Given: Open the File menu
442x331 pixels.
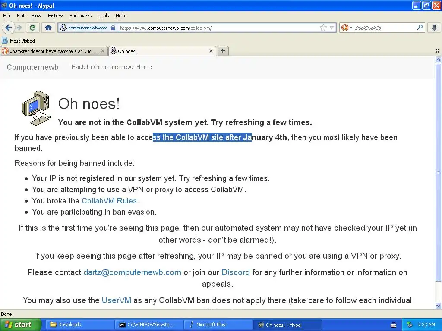Looking at the screenshot, I should pyautogui.click(x=6, y=16).
